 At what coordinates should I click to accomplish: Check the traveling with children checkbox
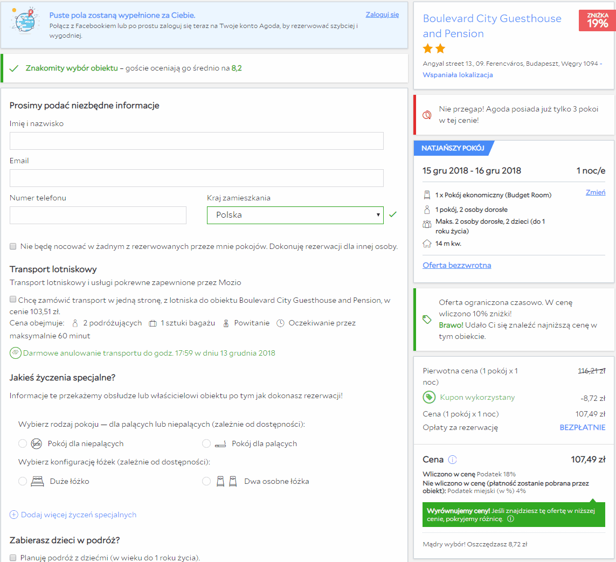coord(13,558)
